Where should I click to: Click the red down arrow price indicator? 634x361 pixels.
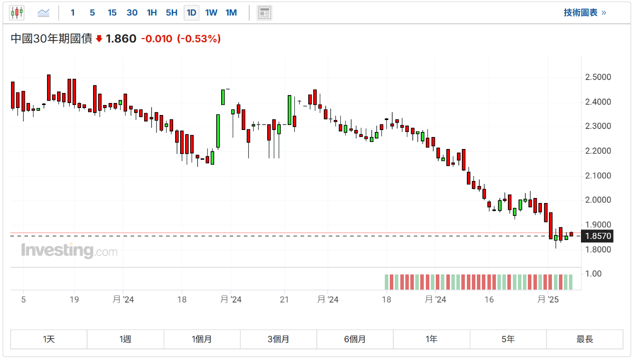tap(99, 39)
